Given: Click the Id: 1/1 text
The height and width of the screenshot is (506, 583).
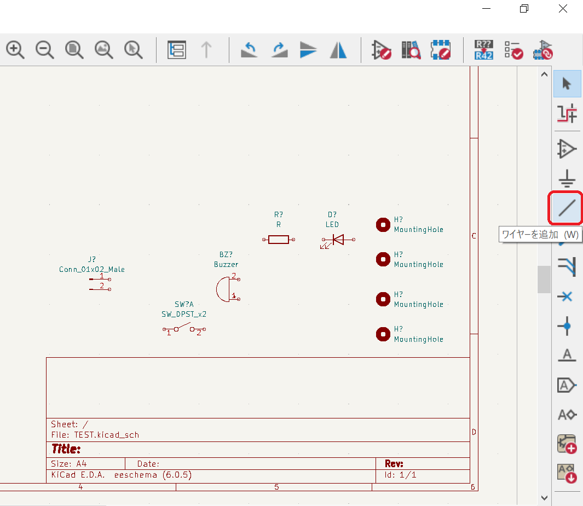Looking at the screenshot, I should pos(401,475).
